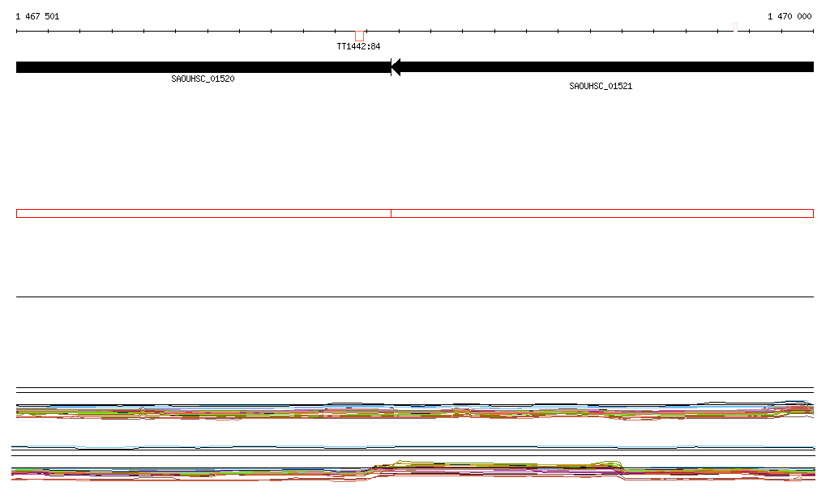Click the TT1442:84 text label
This screenshot has width=830, height=495.
(358, 47)
